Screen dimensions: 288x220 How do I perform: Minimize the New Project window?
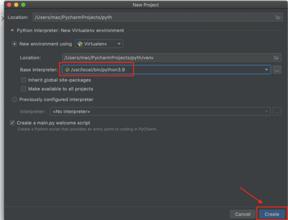(16, 5)
